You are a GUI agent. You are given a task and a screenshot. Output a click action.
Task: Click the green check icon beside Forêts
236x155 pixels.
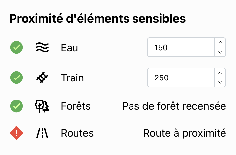point(16,106)
